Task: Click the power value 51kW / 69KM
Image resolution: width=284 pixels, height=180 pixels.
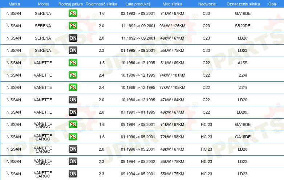Action: click(x=172, y=63)
